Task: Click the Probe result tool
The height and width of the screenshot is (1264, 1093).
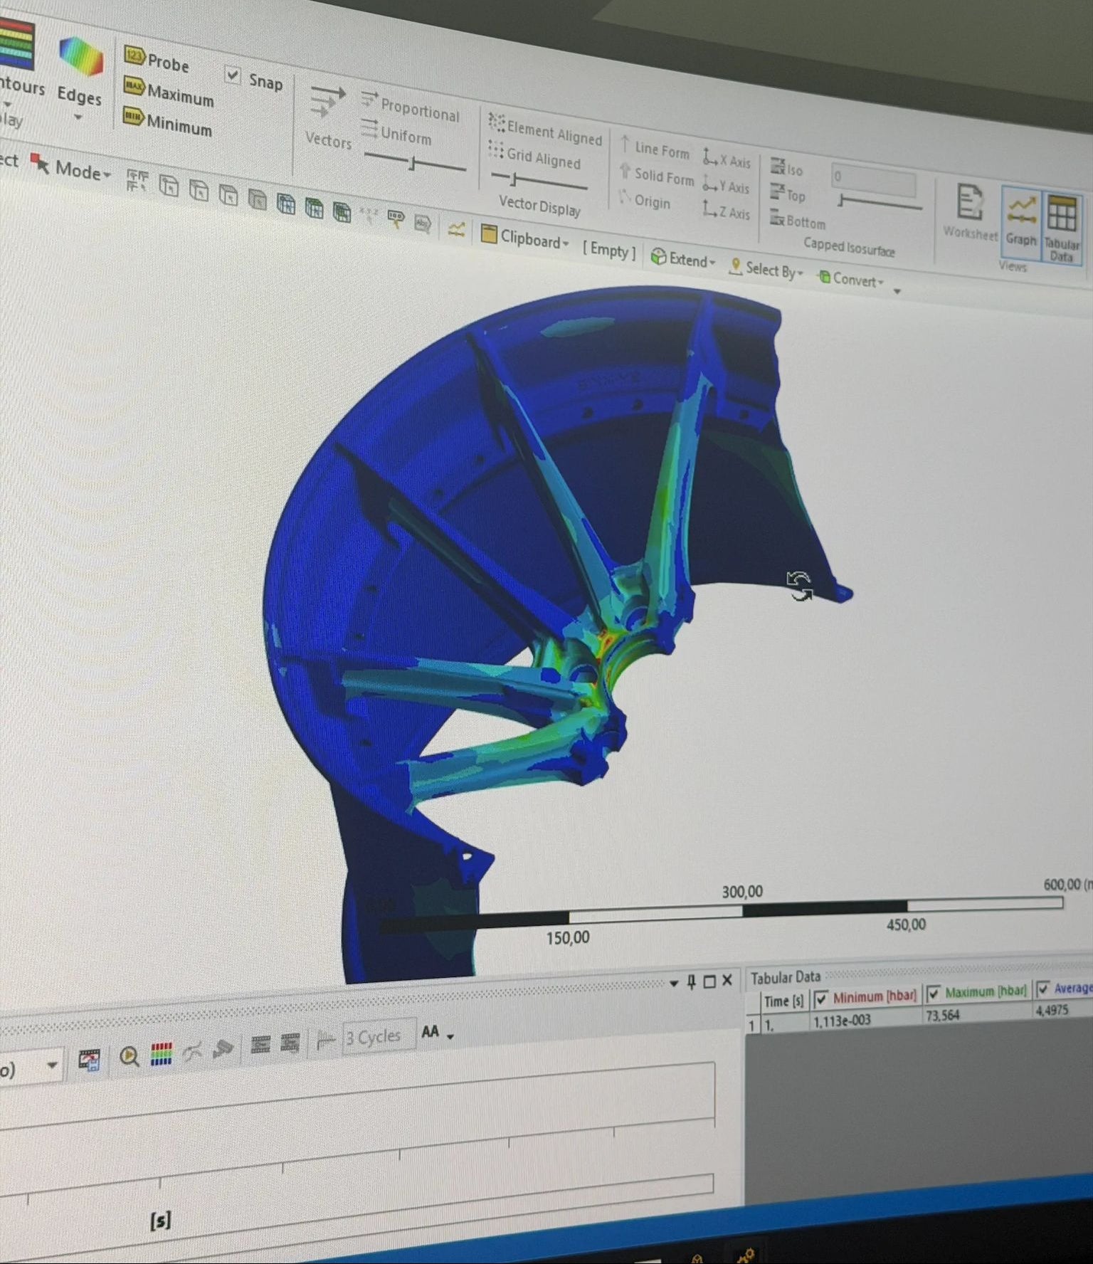Action: pos(157,61)
